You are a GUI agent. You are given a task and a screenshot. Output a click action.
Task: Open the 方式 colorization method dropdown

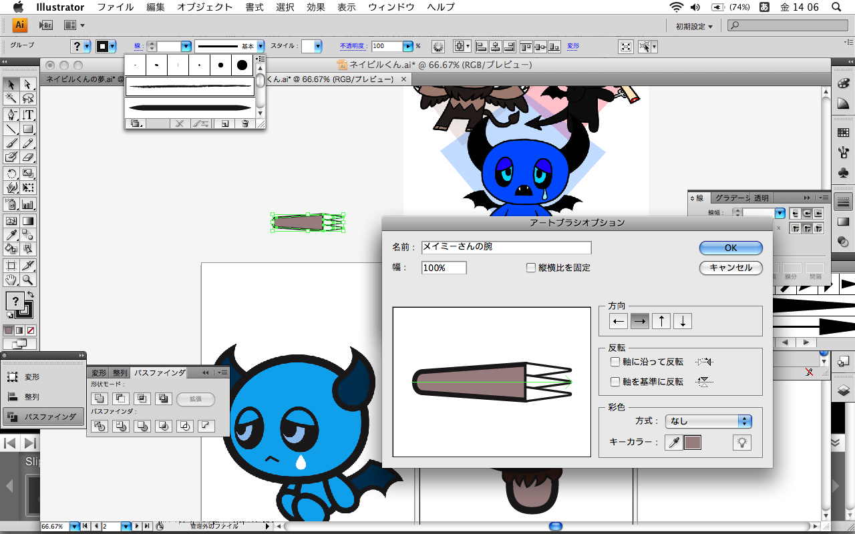click(x=709, y=421)
